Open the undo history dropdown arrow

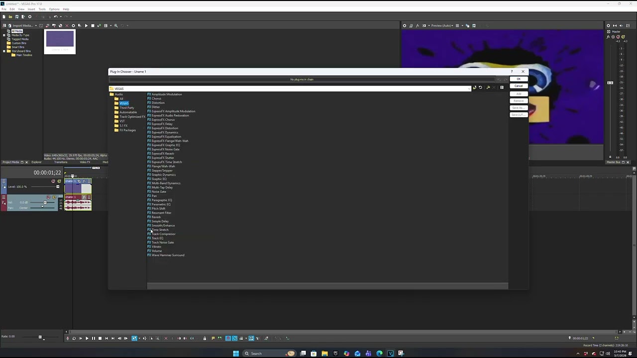[x=61, y=16]
